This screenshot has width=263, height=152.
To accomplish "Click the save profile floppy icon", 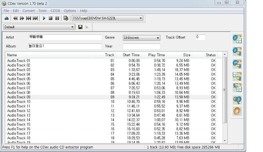I will point(80,27).
